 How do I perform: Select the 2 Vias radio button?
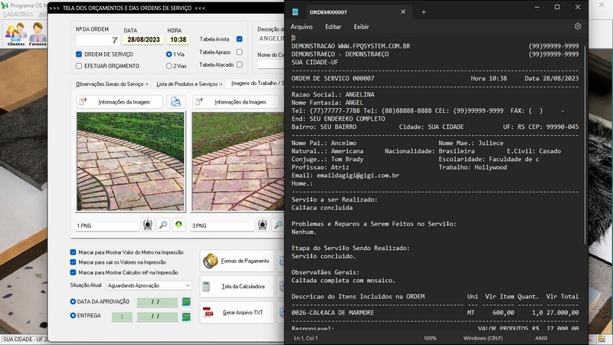(x=169, y=67)
